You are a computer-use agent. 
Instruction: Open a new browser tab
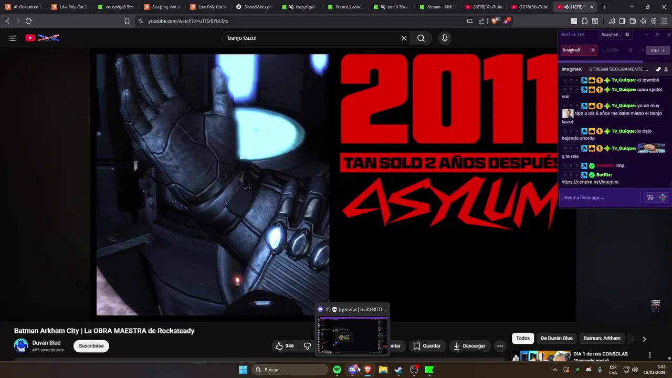click(604, 7)
